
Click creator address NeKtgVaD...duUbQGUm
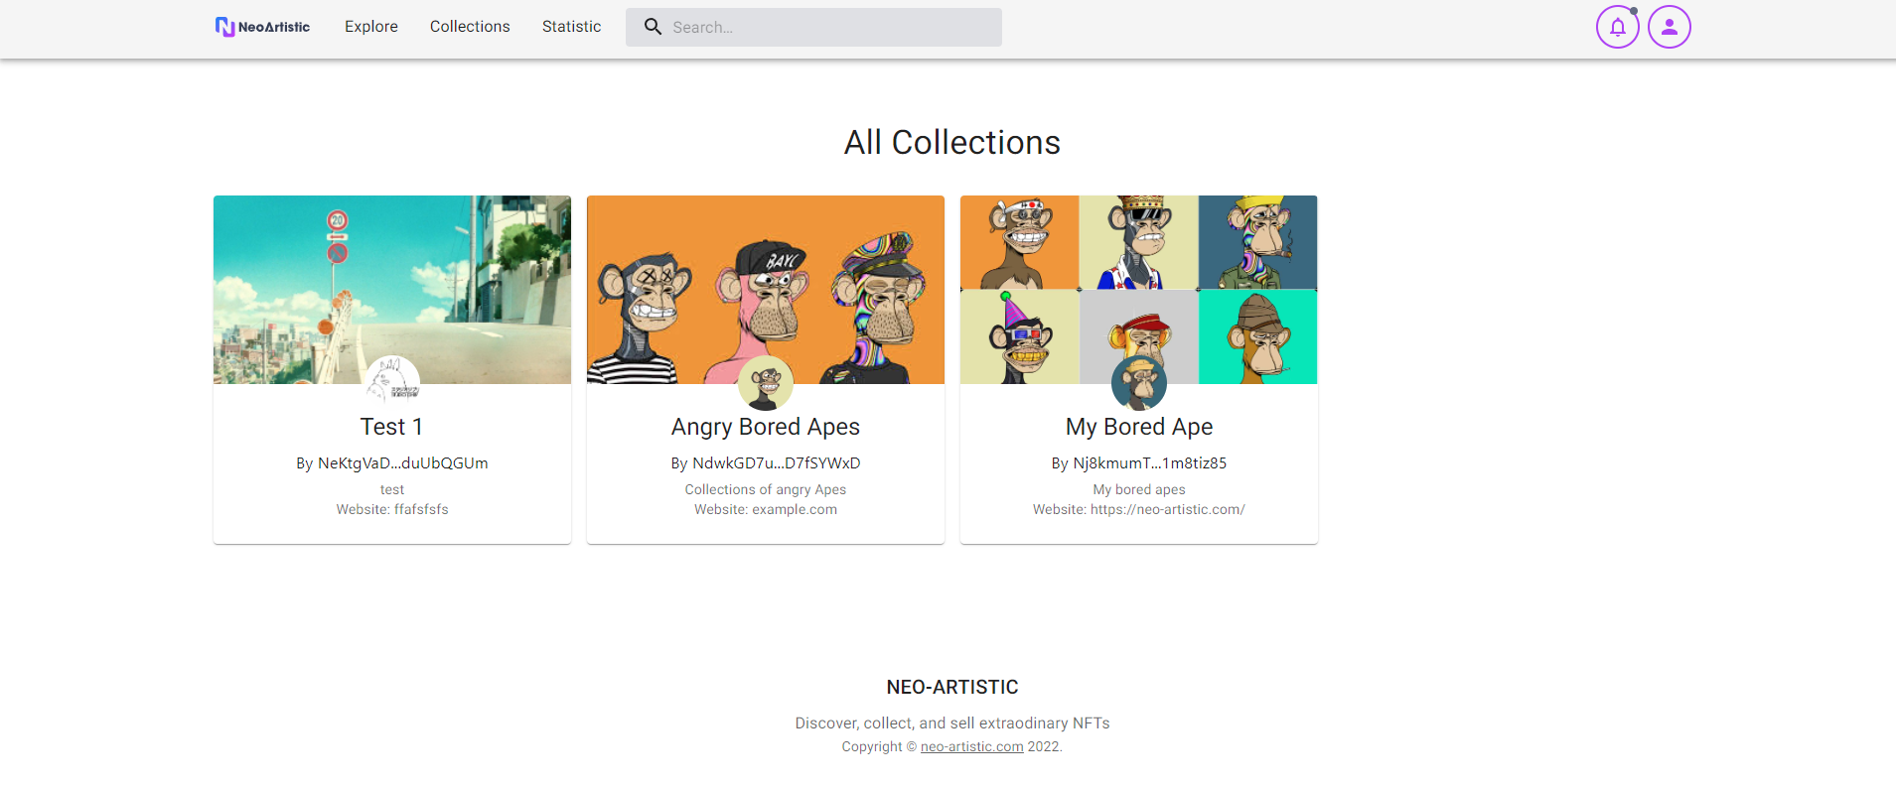click(402, 463)
